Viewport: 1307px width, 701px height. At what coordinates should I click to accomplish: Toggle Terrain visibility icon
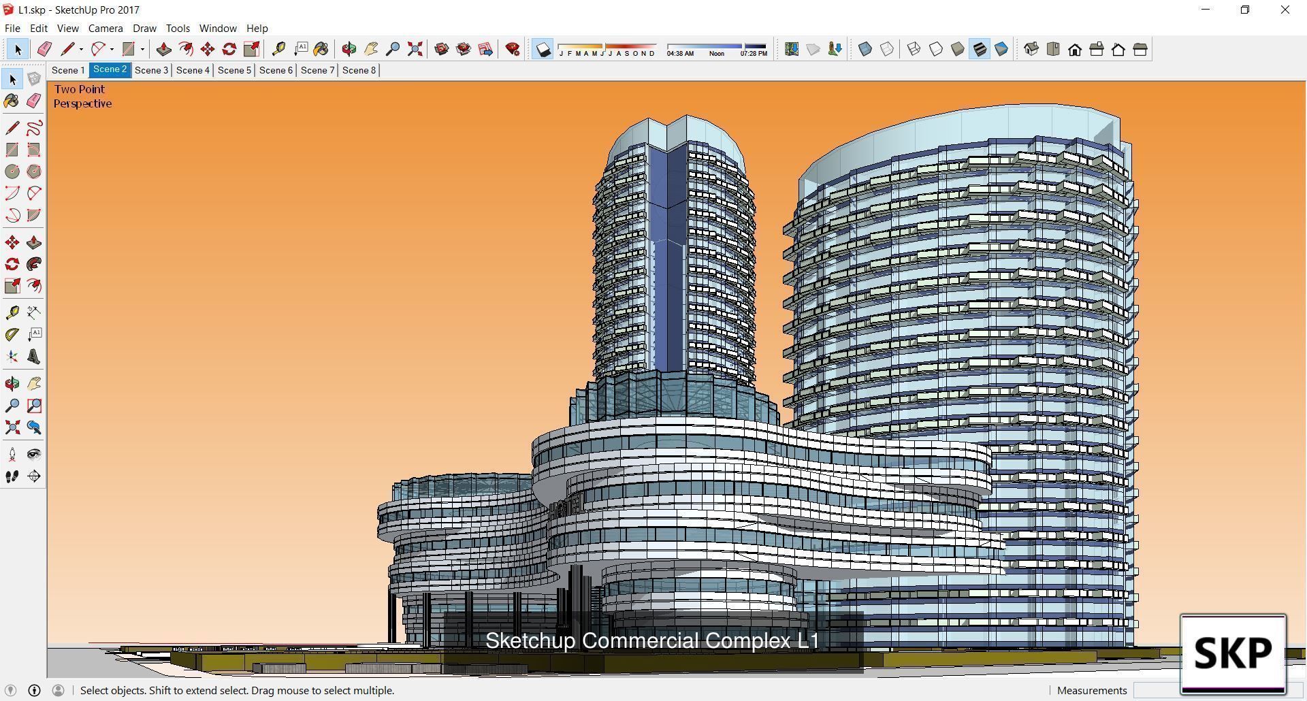(x=813, y=49)
